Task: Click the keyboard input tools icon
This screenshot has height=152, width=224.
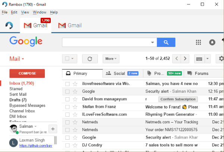Action: coord(199,59)
